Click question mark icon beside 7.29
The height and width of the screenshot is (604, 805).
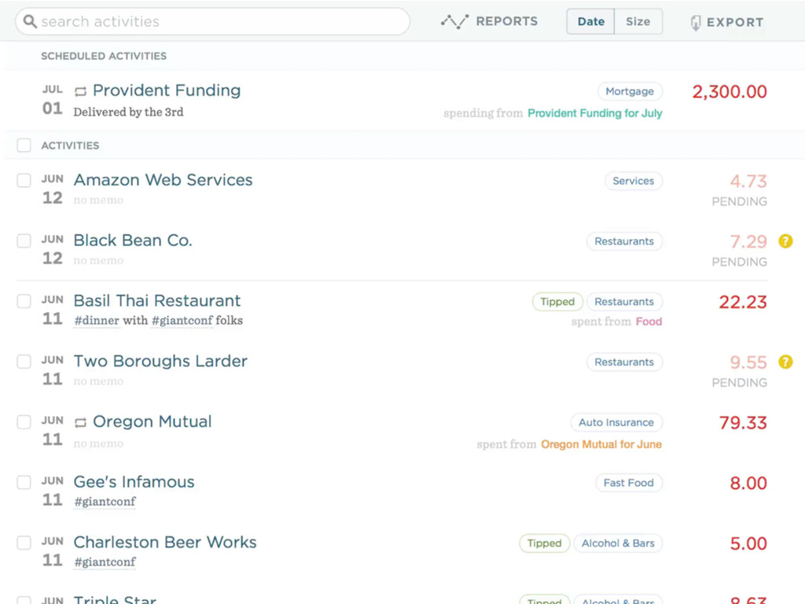point(785,241)
